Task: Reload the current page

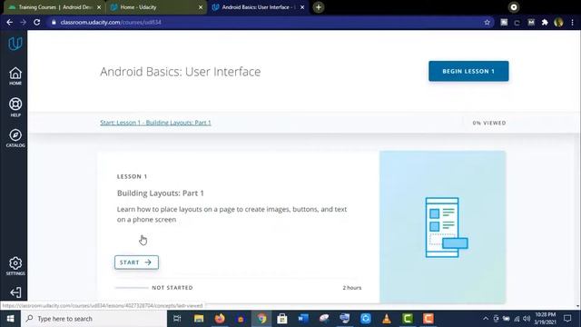Action: pos(36,22)
